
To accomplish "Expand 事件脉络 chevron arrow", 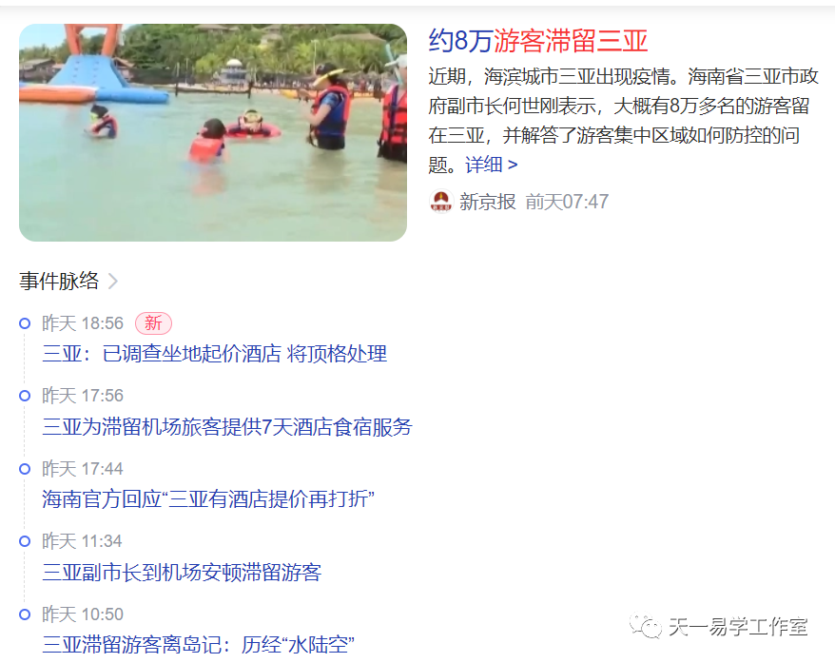I will [112, 282].
